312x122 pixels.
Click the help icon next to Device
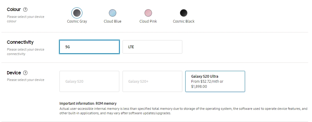(25, 73)
